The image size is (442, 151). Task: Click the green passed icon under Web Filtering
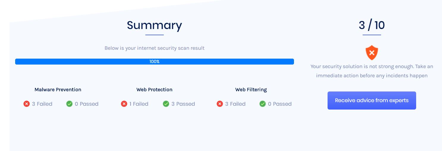[262, 104]
